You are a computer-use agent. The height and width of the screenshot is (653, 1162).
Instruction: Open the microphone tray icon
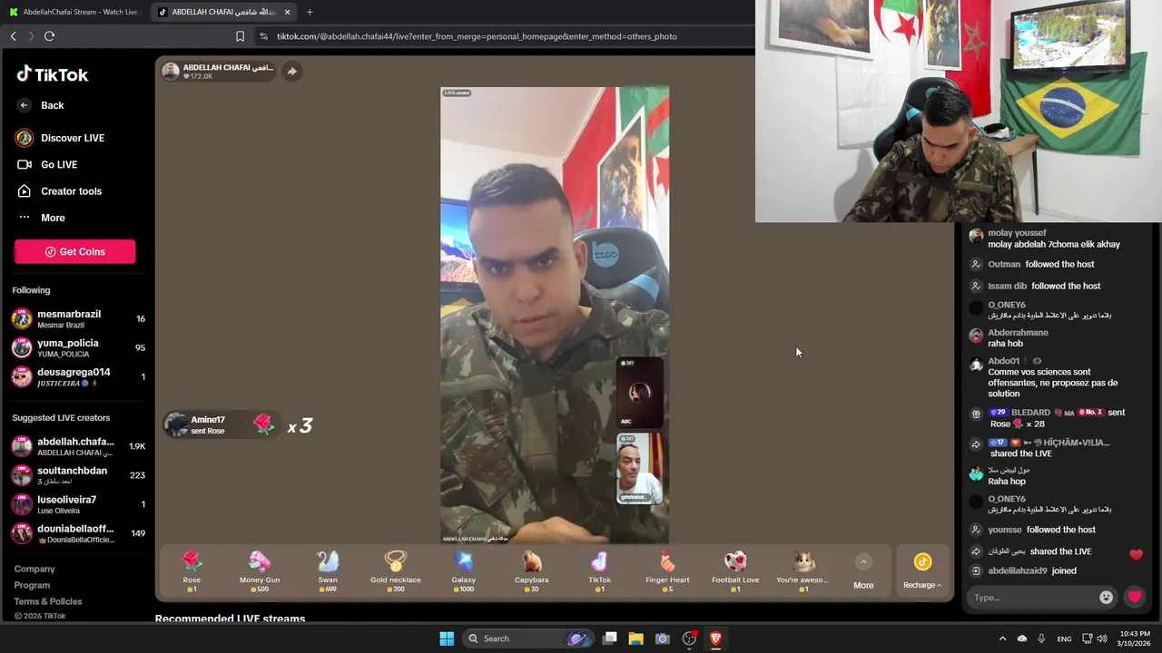click(x=1041, y=638)
